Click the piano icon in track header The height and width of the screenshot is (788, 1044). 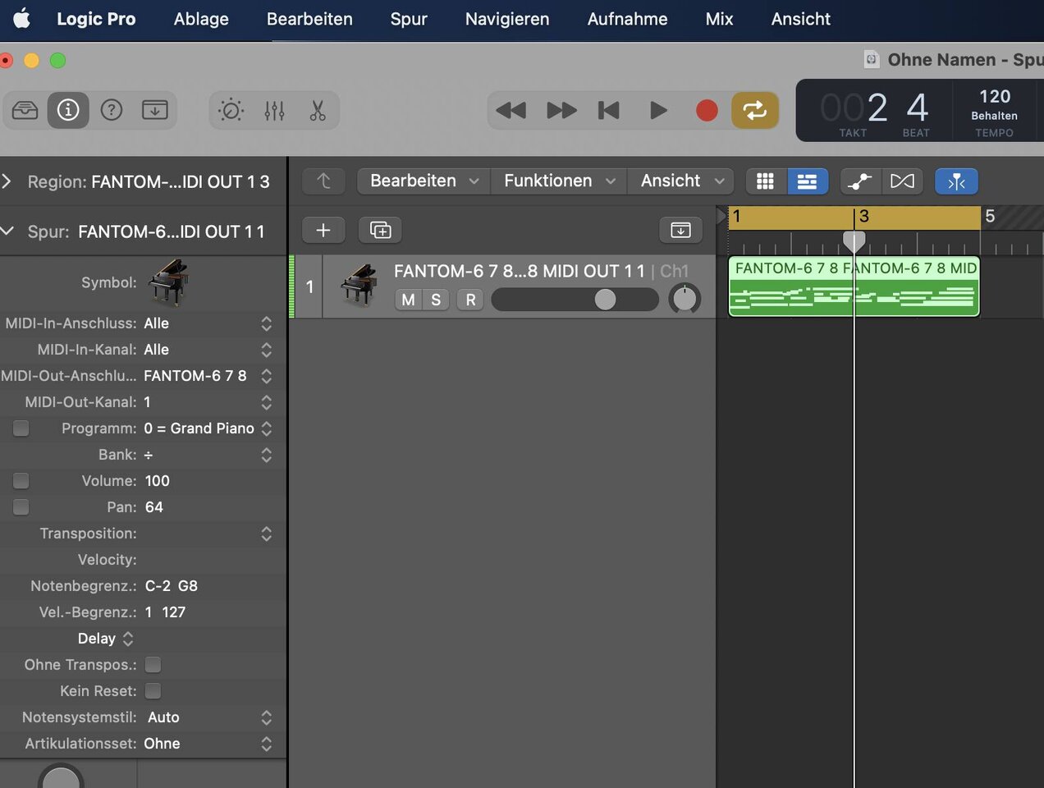(359, 285)
